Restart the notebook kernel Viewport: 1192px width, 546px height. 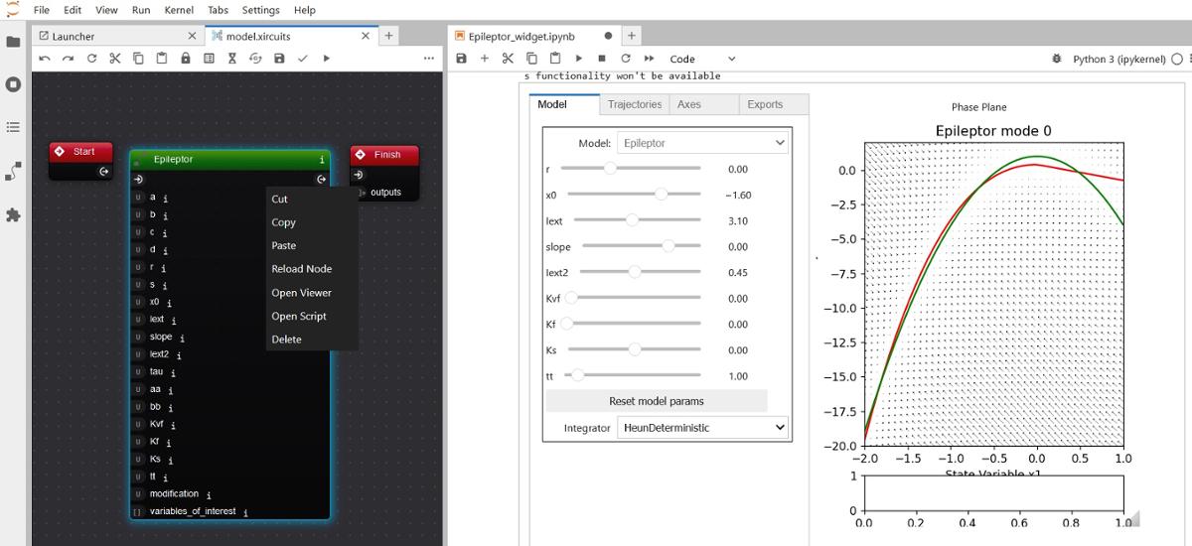(x=626, y=59)
